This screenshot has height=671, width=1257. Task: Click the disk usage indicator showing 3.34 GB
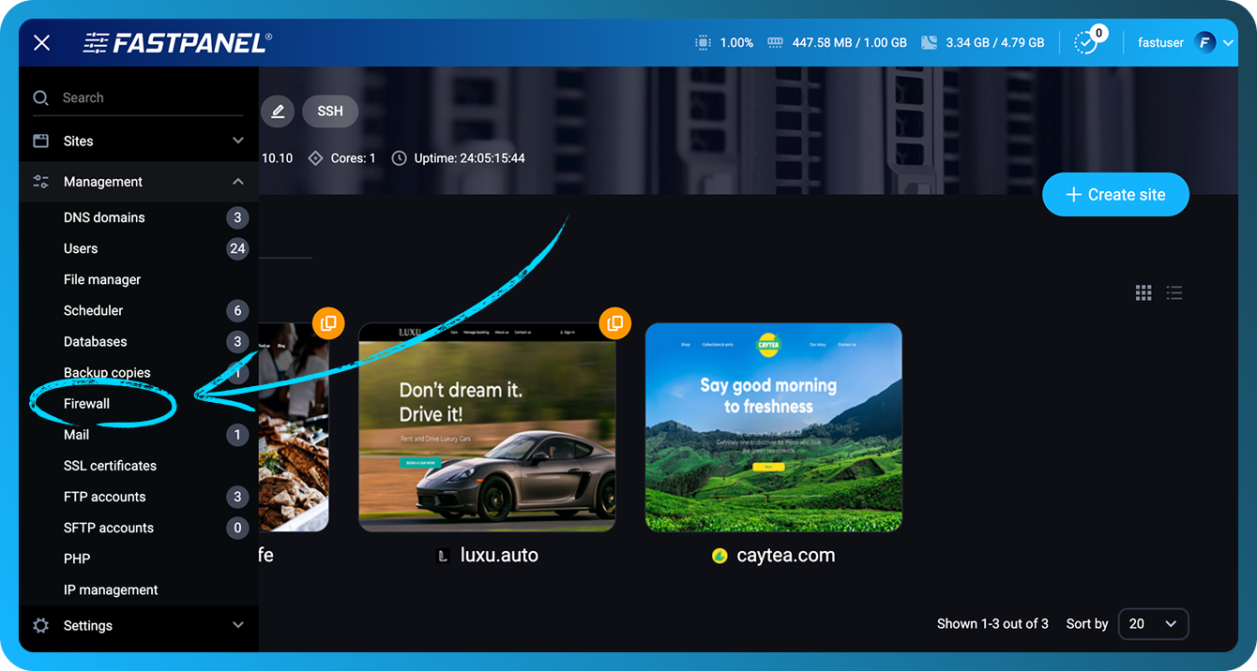pyautogui.click(x=982, y=42)
